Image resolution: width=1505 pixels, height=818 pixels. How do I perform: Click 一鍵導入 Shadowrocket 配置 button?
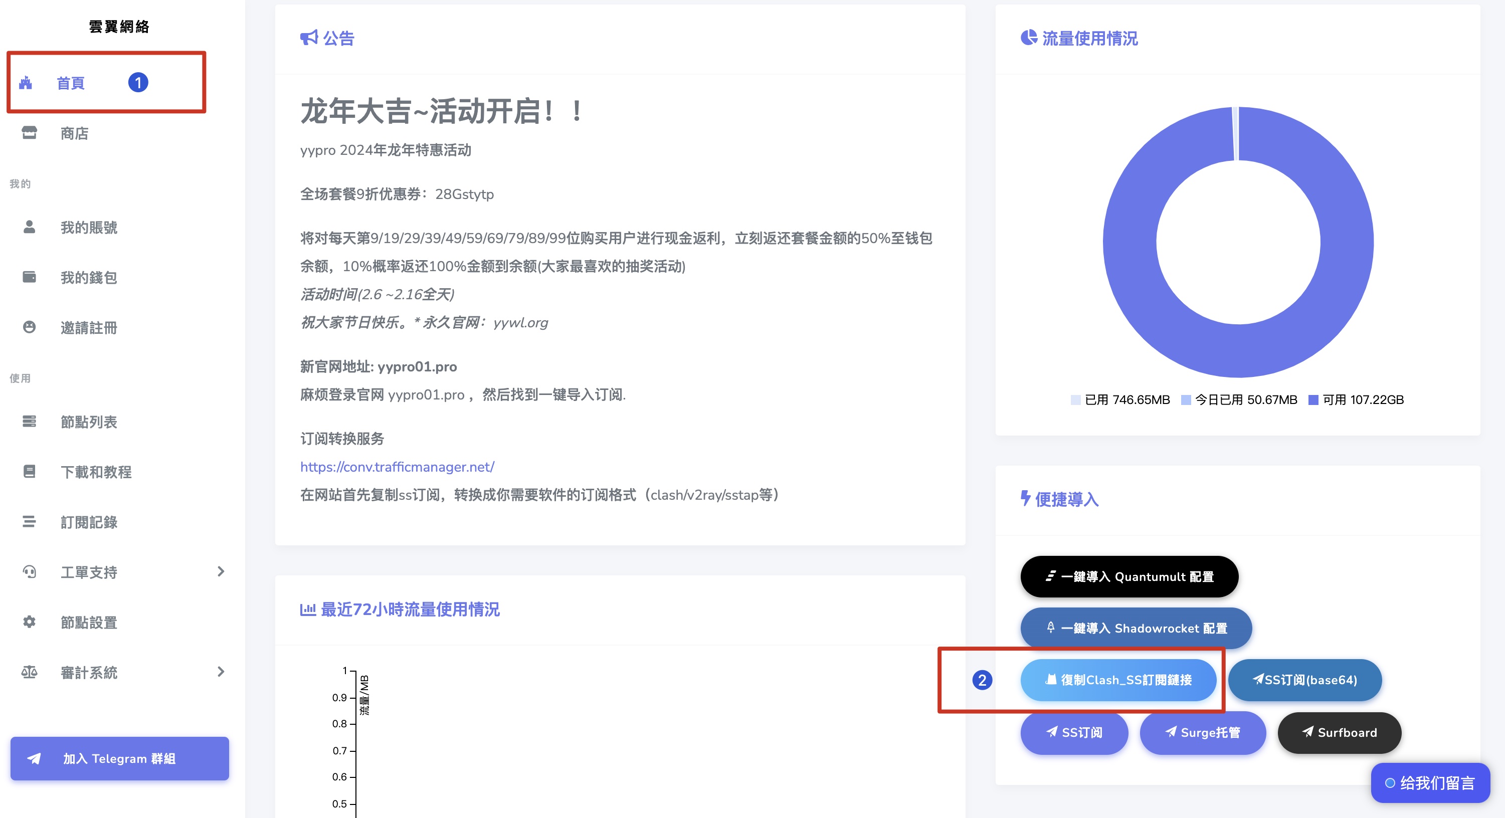[x=1135, y=628]
